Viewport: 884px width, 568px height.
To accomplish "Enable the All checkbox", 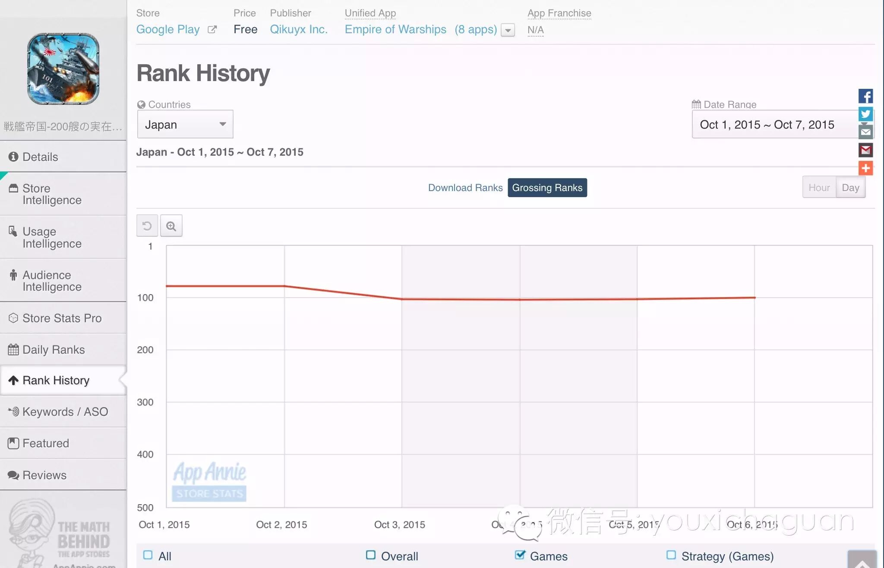I will tap(148, 555).
